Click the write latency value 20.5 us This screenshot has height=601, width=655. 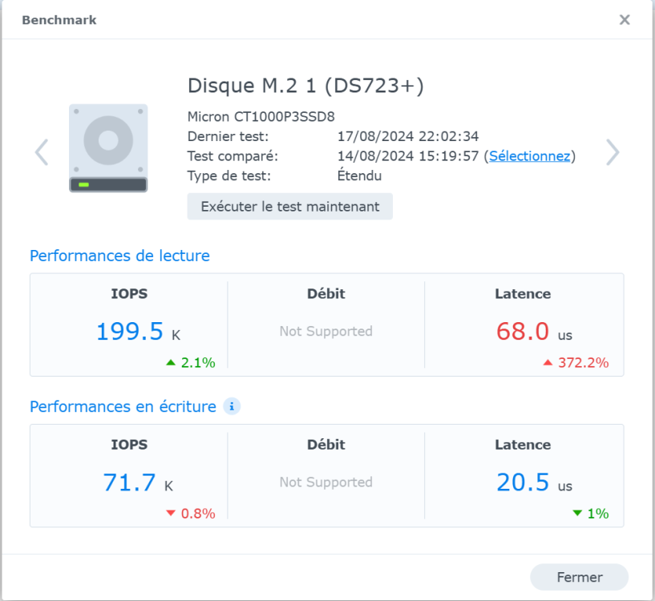pos(534,482)
